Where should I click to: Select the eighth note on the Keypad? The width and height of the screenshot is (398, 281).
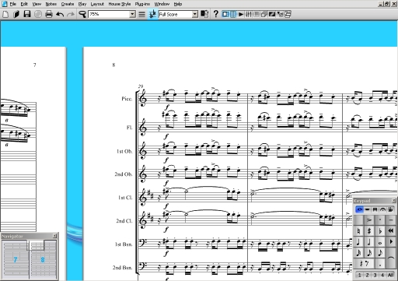[380, 253]
